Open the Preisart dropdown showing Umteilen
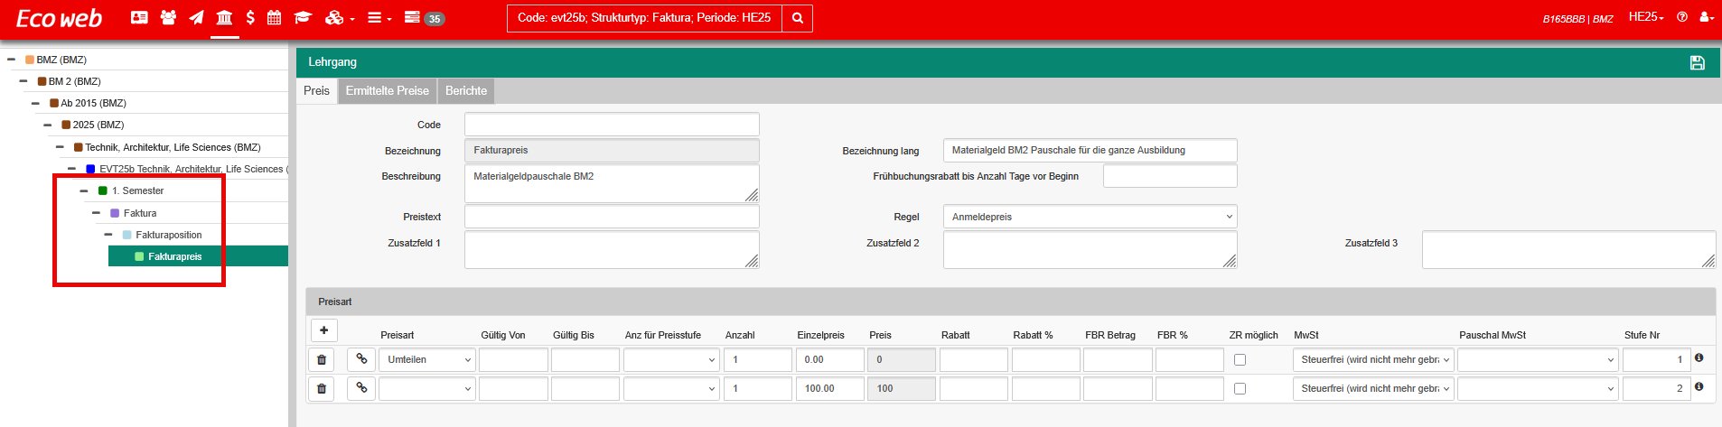Screen dimensions: 1722x427 coord(427,359)
